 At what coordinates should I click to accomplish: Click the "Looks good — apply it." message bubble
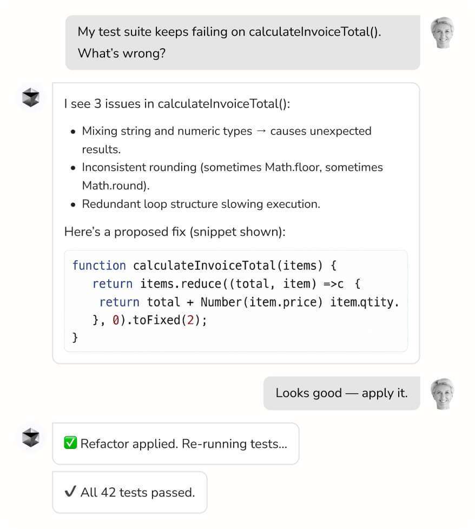click(x=341, y=393)
